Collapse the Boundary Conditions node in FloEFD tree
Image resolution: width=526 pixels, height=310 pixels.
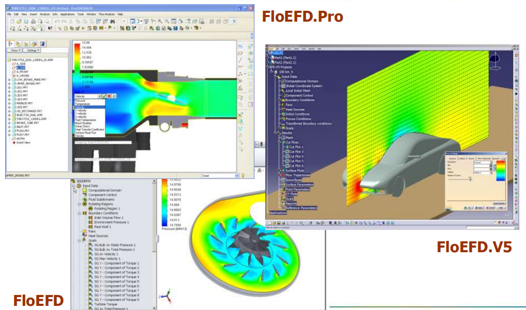pos(80,213)
